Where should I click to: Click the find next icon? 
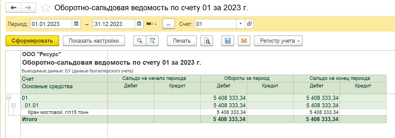point(152,41)
